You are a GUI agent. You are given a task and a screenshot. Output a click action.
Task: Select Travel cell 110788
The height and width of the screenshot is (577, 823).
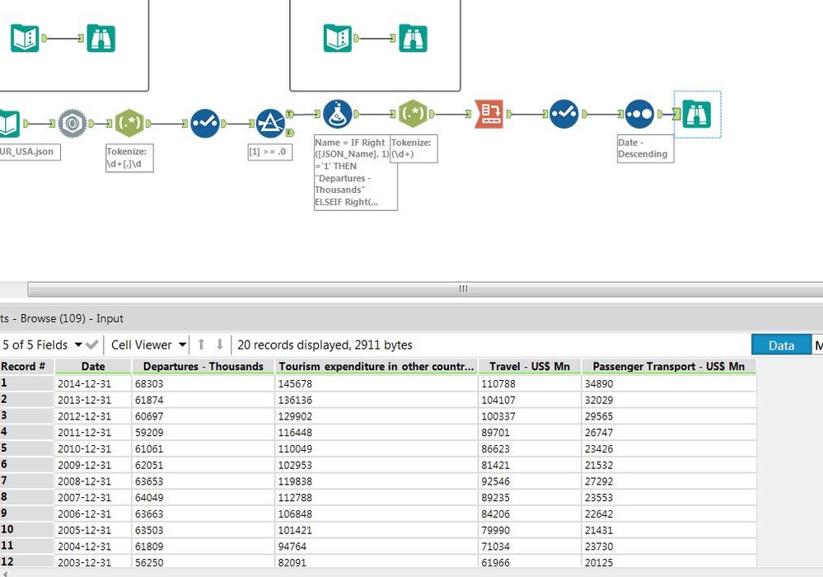[x=530, y=384]
